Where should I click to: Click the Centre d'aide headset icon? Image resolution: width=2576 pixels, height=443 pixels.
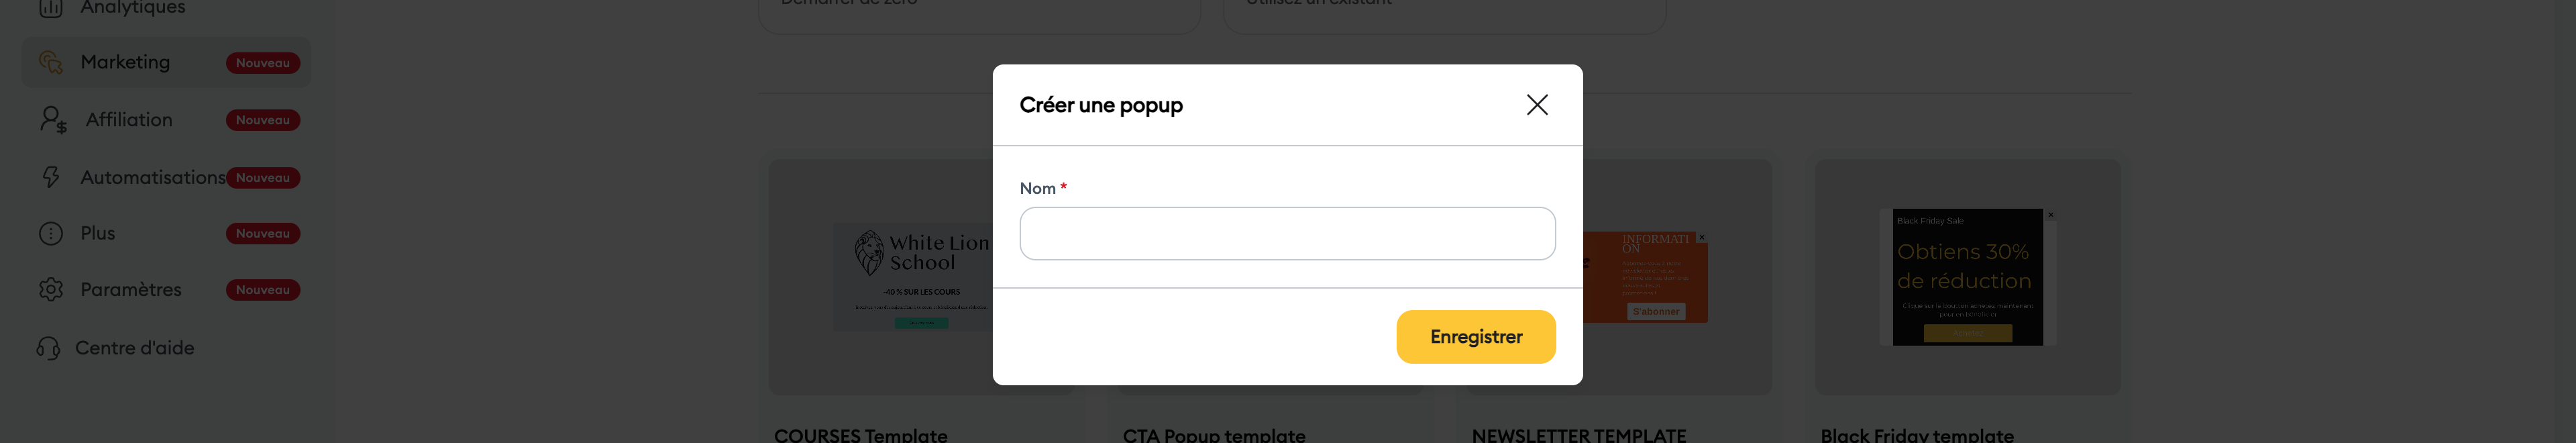point(49,348)
